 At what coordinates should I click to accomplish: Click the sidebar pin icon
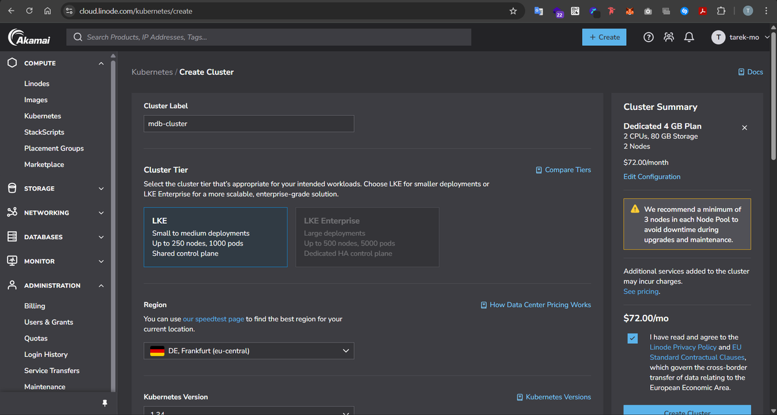105,403
